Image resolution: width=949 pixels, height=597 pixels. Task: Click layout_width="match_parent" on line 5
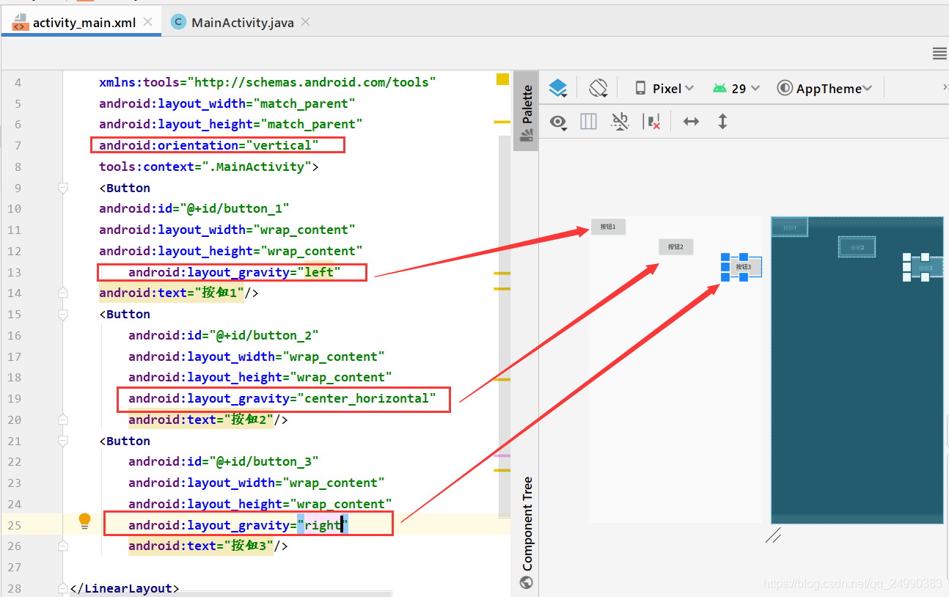[227, 103]
